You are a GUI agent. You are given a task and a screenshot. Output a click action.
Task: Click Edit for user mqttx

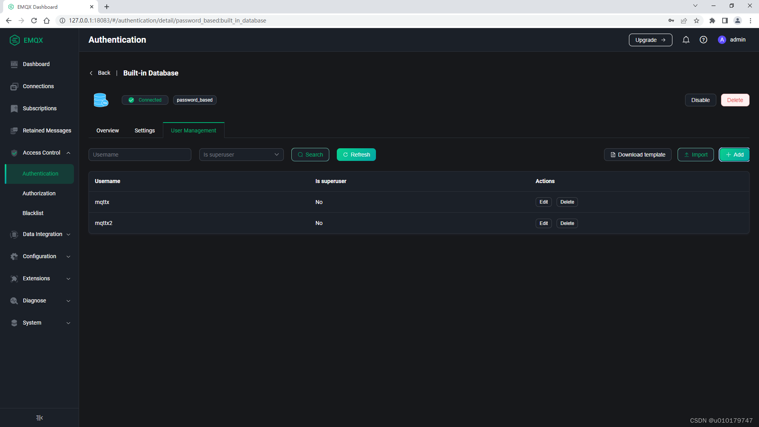pyautogui.click(x=544, y=202)
